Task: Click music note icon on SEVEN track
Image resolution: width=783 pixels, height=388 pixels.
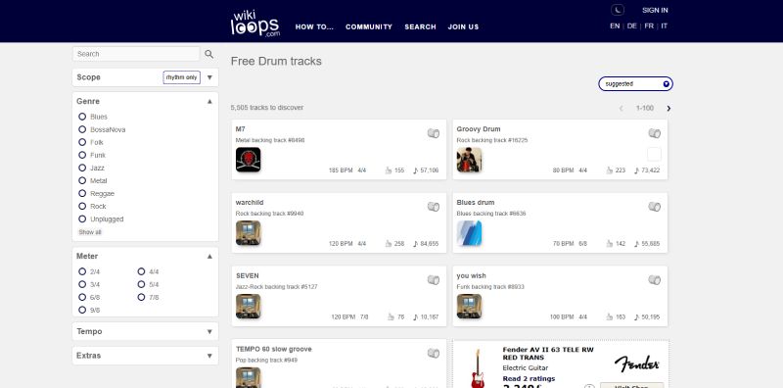Action: coord(415,317)
